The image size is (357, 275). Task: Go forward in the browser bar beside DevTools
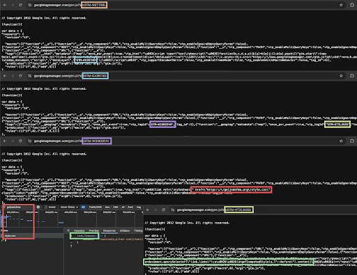point(155,210)
